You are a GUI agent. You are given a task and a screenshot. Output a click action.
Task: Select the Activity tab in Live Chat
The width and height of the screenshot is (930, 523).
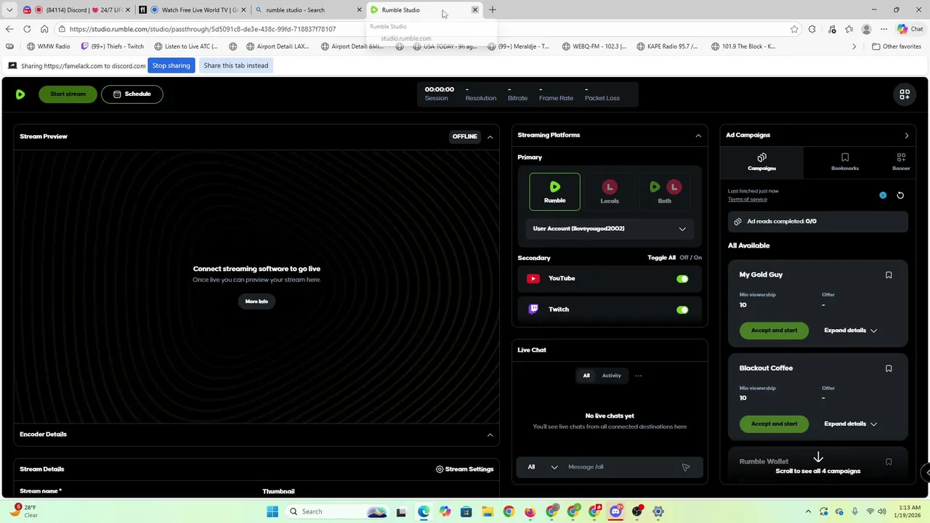pyautogui.click(x=611, y=376)
